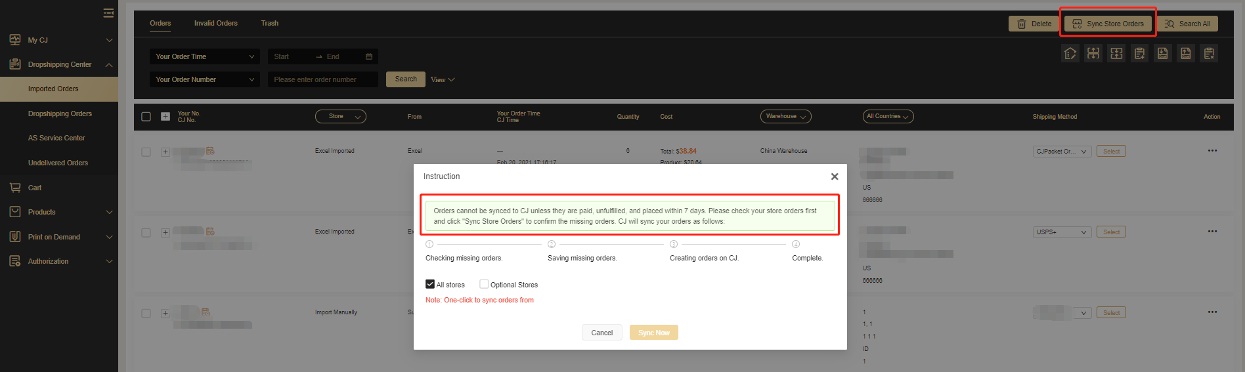Close the Instruction dialog
The image size is (1245, 372).
point(834,176)
